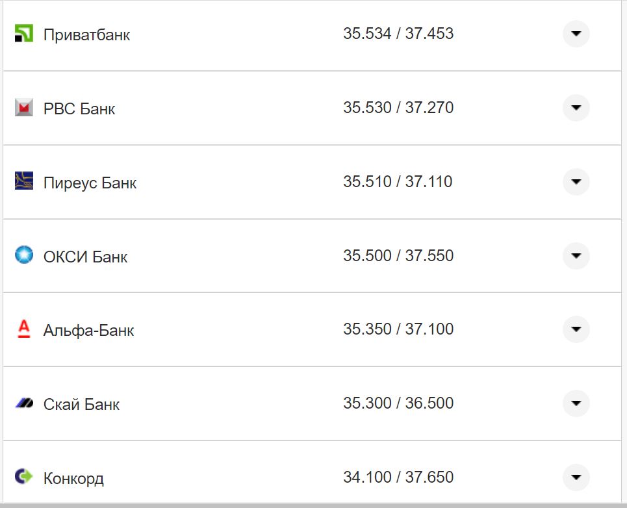Click the ОКСИ Банк rate 35.500 / 37.550

point(398,256)
